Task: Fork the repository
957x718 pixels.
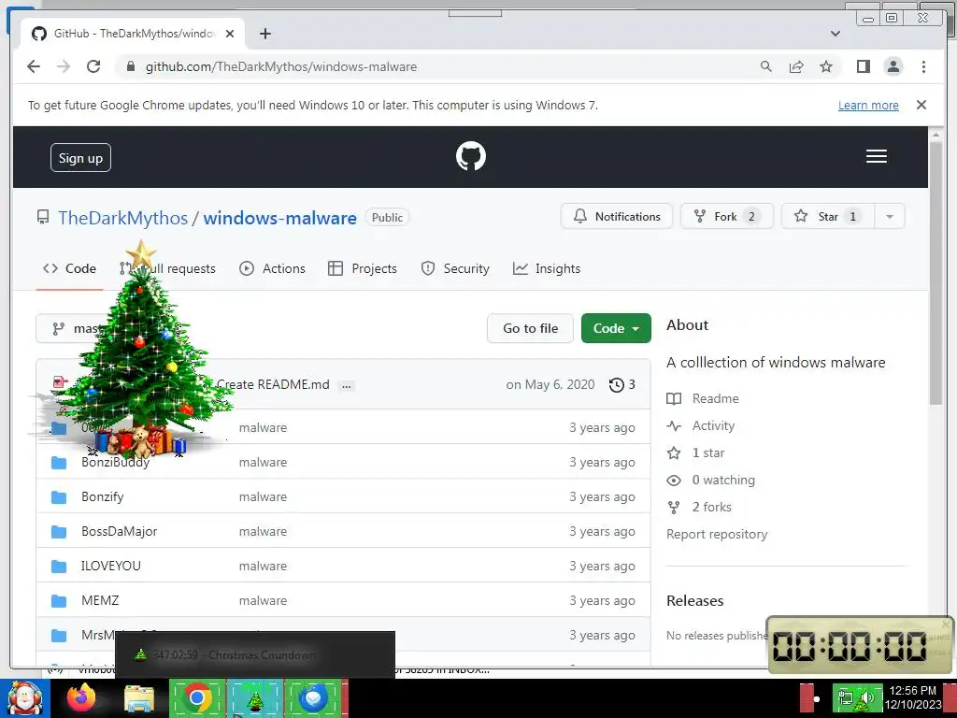Action: pyautogui.click(x=726, y=217)
